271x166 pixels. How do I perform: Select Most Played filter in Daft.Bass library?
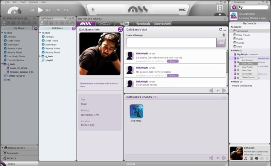(x=51, y=45)
